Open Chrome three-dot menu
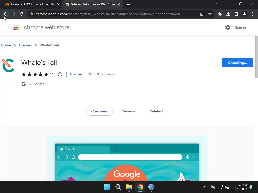Viewport: 258px width, 193px height. 252,14
